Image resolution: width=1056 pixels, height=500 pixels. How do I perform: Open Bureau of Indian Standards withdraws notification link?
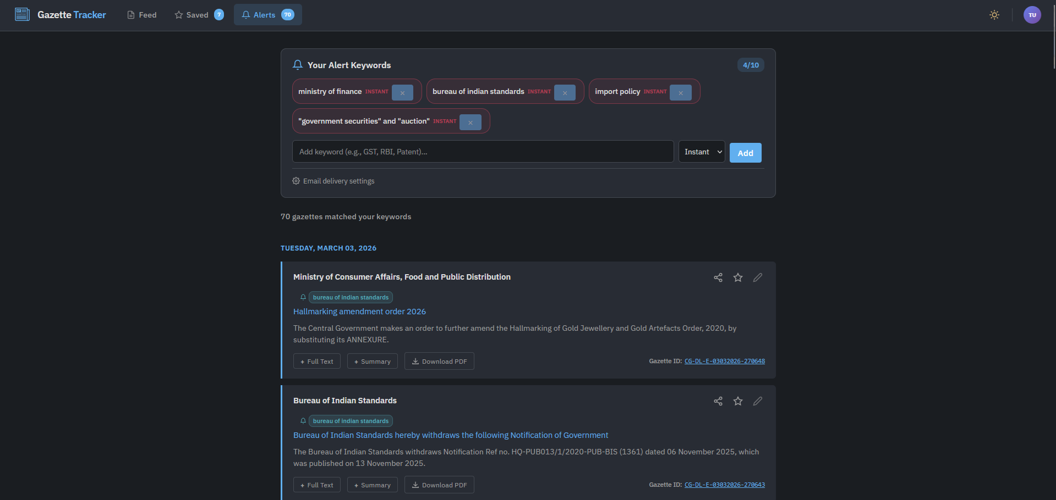pyautogui.click(x=451, y=435)
